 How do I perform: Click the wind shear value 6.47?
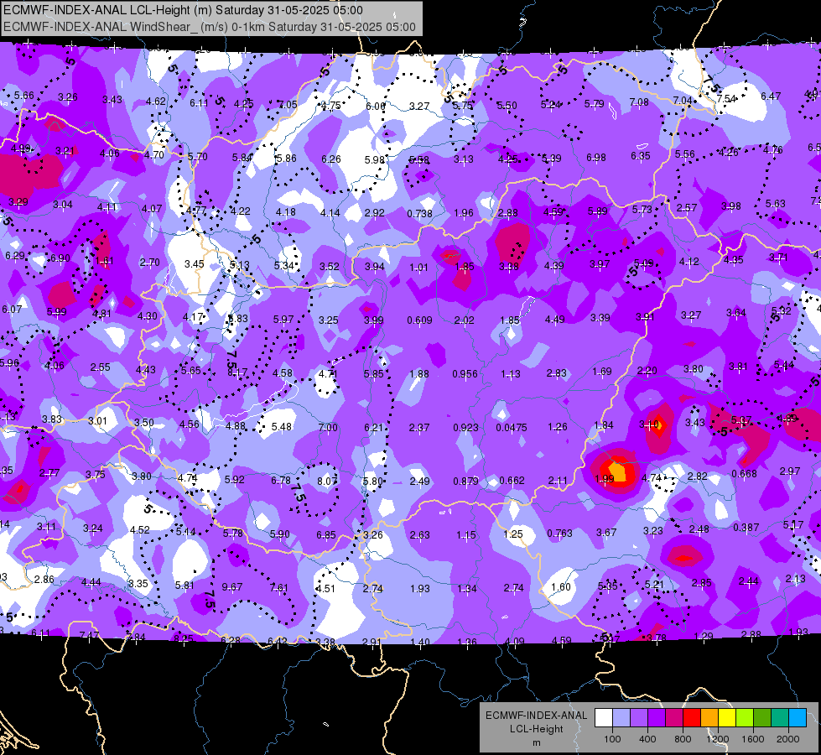(771, 96)
